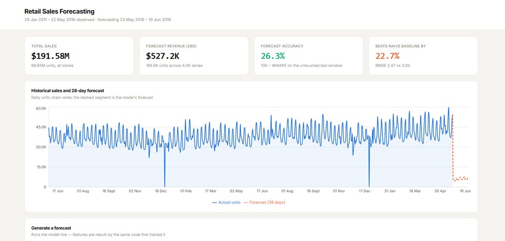This screenshot has width=505, height=241.
Task: Click the 18 Dec x-axis label
Action: coord(161,191)
